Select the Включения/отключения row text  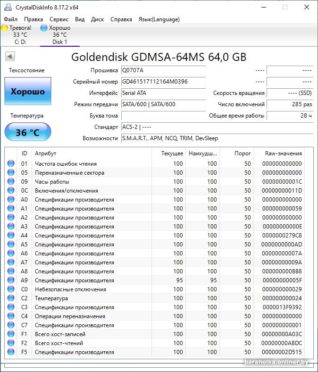(x=67, y=191)
